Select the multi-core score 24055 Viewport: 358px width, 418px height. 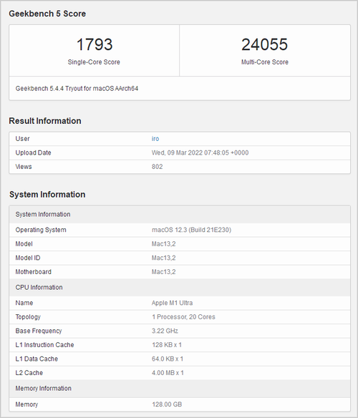point(265,44)
